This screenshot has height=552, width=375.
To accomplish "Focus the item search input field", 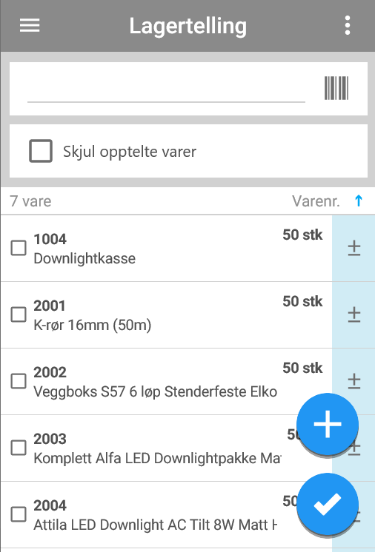I will click(x=166, y=89).
